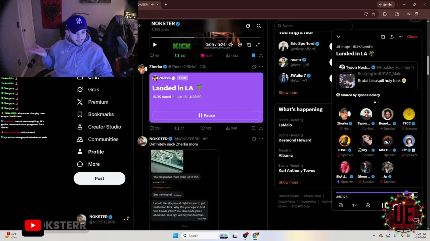Rewind the space by 15 seconds
The height and width of the screenshot is (241, 430).
368,205
